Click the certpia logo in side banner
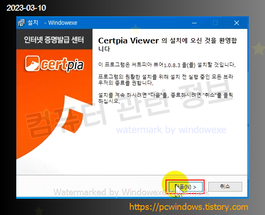265x215 pixels. coord(54,64)
